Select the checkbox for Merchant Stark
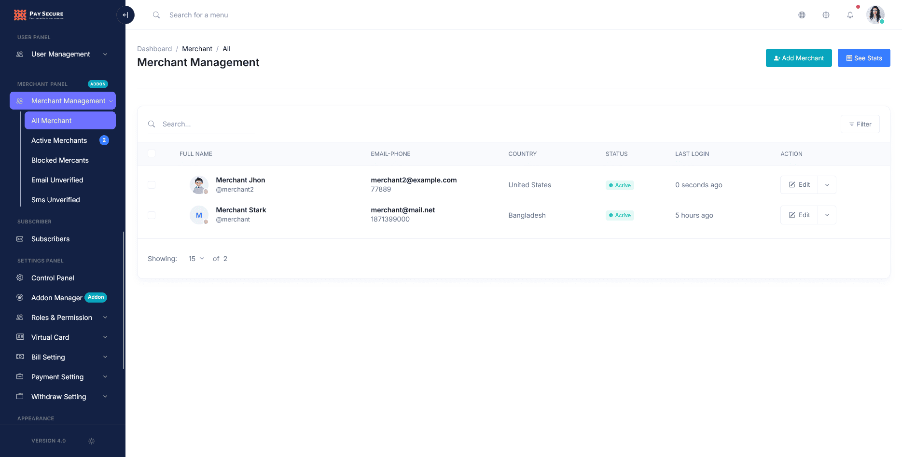Screen dimensions: 902x457 (152, 215)
